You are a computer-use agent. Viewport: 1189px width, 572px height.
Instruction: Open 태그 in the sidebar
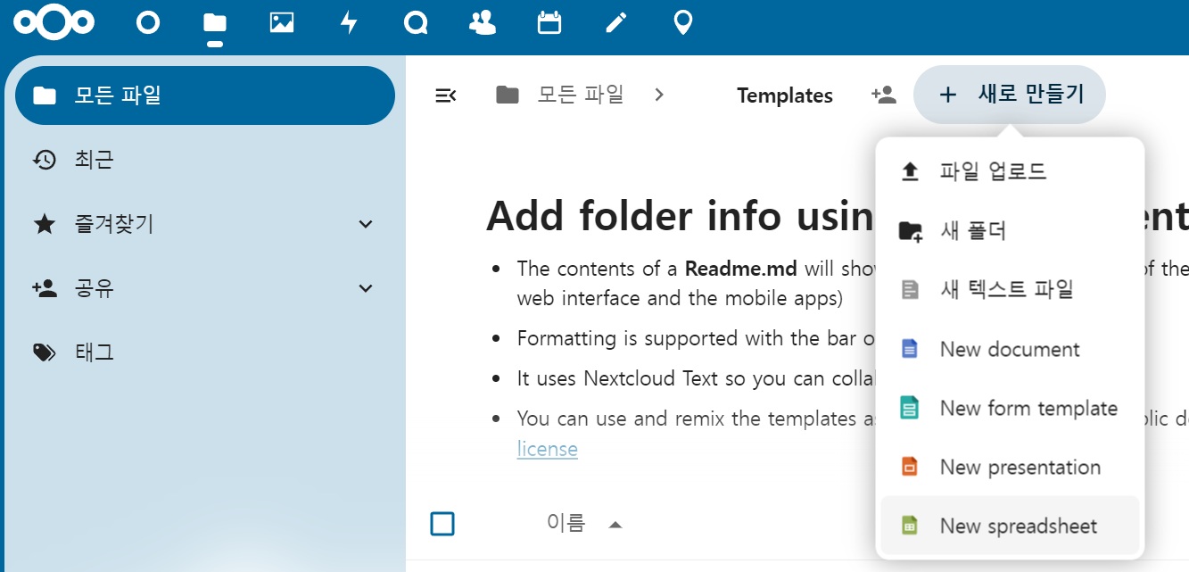(x=205, y=352)
